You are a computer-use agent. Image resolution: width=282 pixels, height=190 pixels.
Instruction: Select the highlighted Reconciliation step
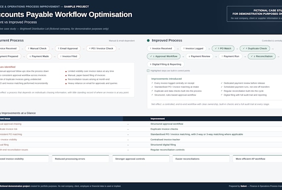262,56
